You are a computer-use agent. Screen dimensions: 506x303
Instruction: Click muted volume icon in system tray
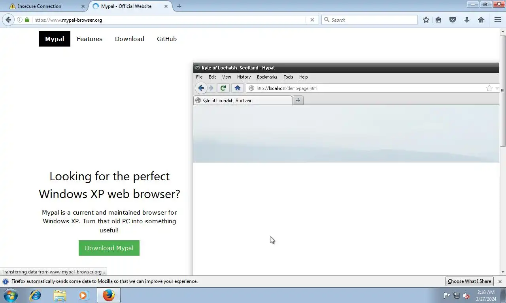click(x=466, y=296)
